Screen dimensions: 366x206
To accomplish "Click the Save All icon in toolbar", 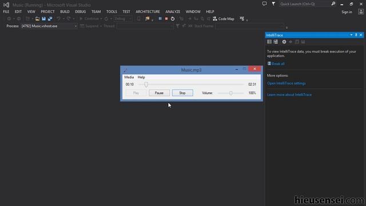I will [50, 19].
